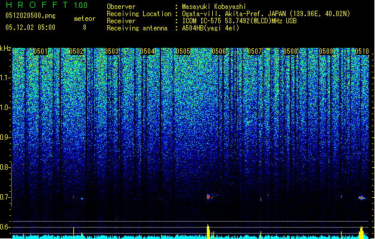Click the 'Receiving antenna' label
Image resolution: width=375 pixels, height=239 pixels.
pyautogui.click(x=137, y=28)
